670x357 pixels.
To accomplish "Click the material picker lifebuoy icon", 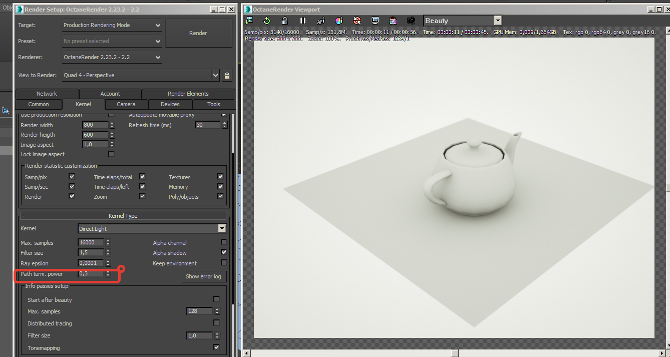I will pyautogui.click(x=357, y=21).
